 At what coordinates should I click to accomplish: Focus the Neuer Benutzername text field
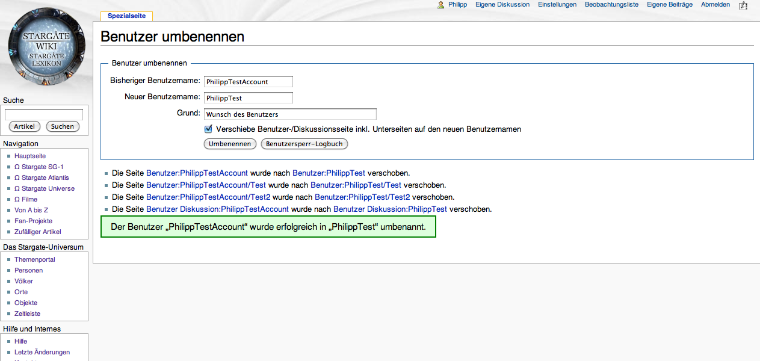tap(248, 97)
